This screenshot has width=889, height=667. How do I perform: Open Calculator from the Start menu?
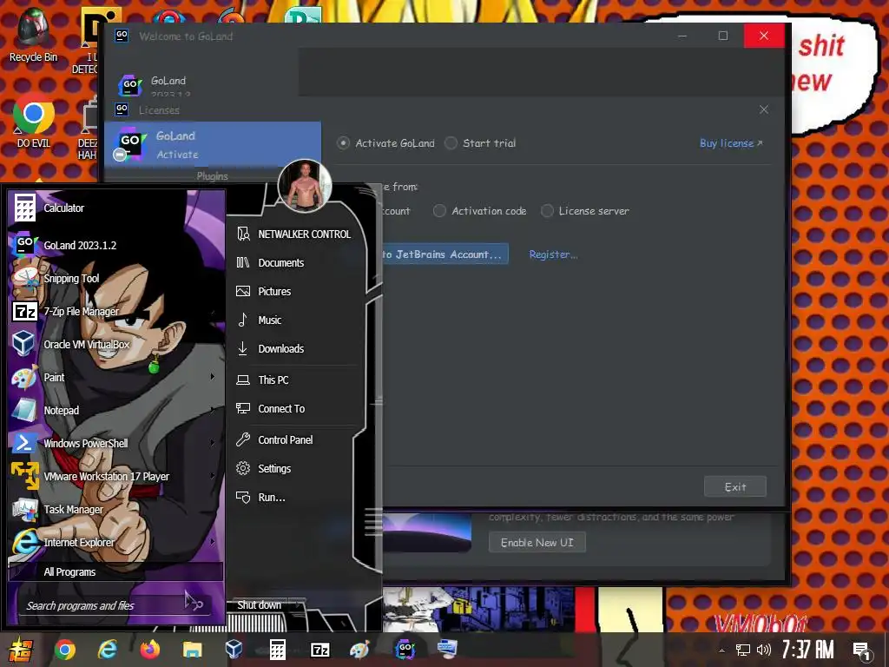(x=116, y=208)
